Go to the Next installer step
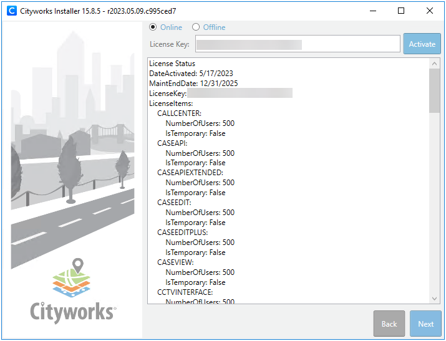This screenshot has width=446, height=341. click(x=425, y=324)
